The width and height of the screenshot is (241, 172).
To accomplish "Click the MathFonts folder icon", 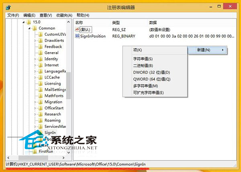I will [40, 96].
